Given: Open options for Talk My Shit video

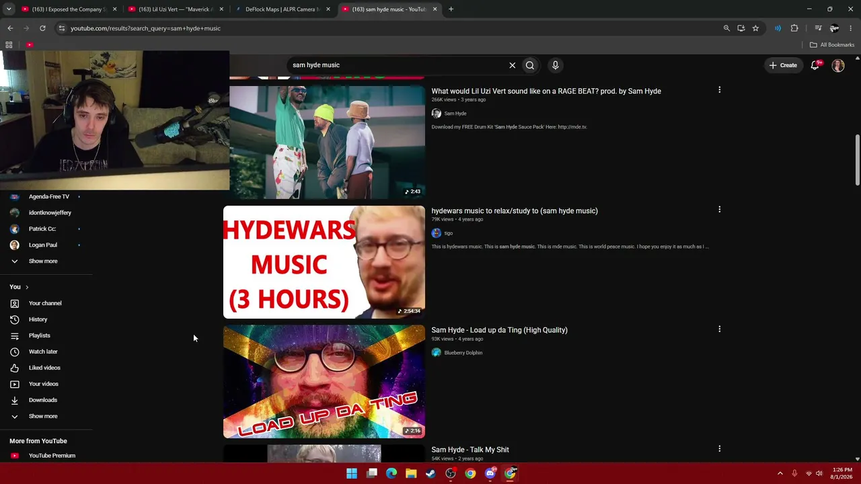Looking at the screenshot, I should pyautogui.click(x=719, y=448).
